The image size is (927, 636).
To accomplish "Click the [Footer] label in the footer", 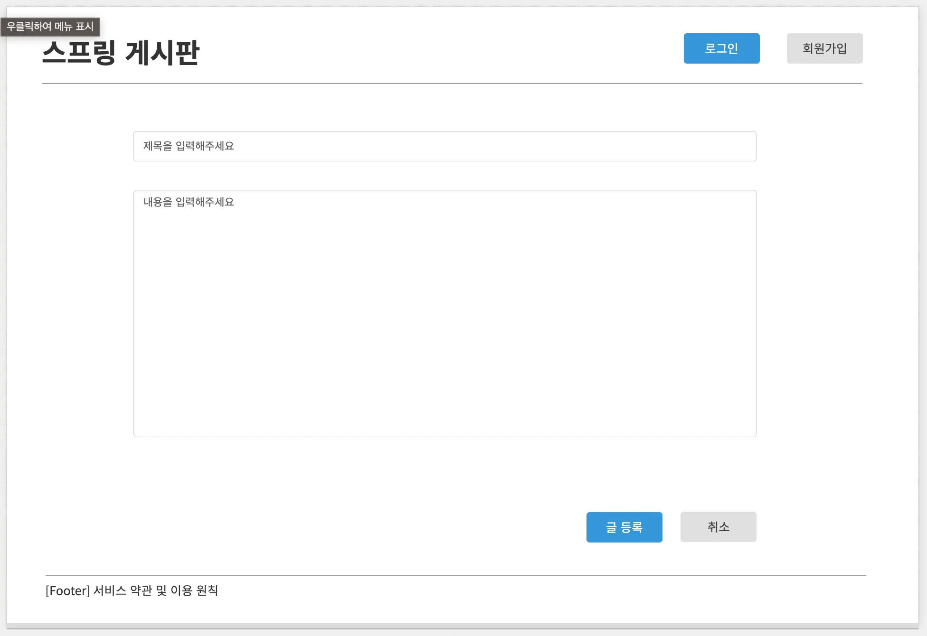I will (x=67, y=590).
